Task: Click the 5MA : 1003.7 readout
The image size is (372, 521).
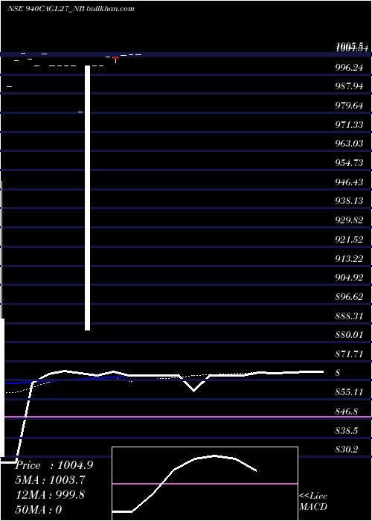Action: 51,480
